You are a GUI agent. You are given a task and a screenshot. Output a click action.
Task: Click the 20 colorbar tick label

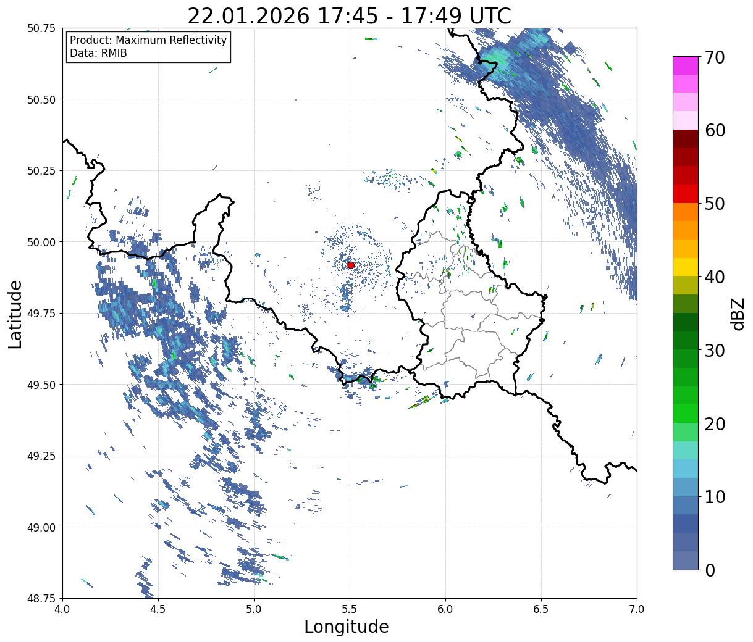tap(715, 423)
